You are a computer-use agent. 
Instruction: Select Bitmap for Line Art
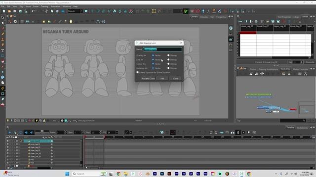168,59
